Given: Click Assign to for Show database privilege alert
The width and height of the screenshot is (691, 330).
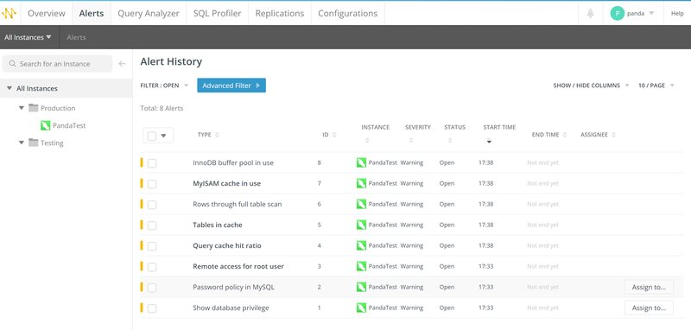Looking at the screenshot, I should [x=649, y=308].
